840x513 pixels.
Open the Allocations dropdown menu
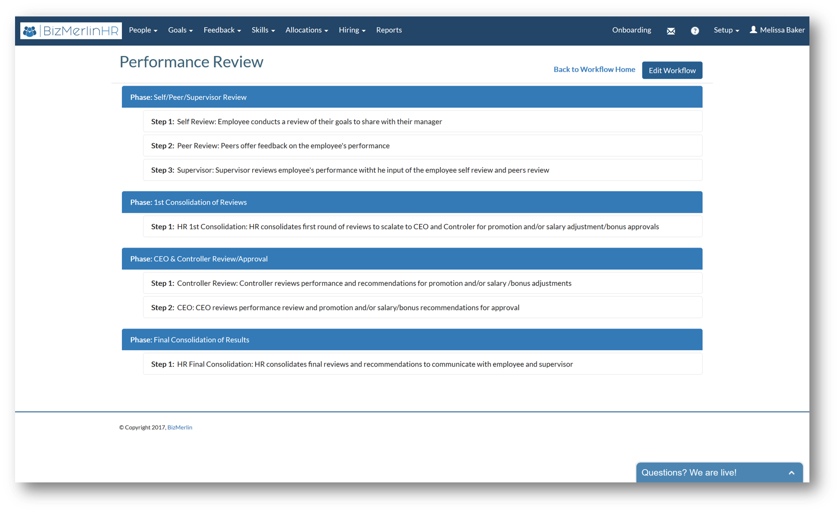(307, 30)
